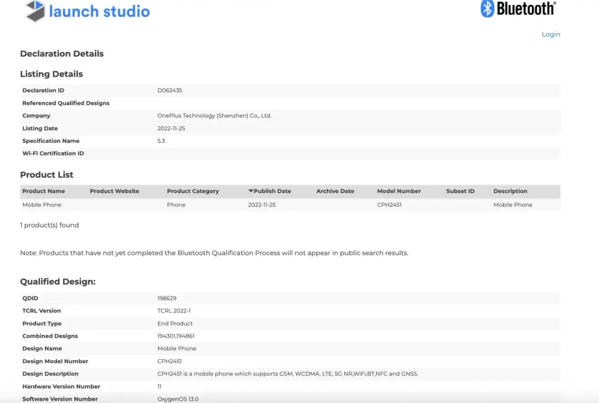This screenshot has width=599, height=403.
Task: Select Combined Designs value 194301,194861
Action: pos(176,336)
